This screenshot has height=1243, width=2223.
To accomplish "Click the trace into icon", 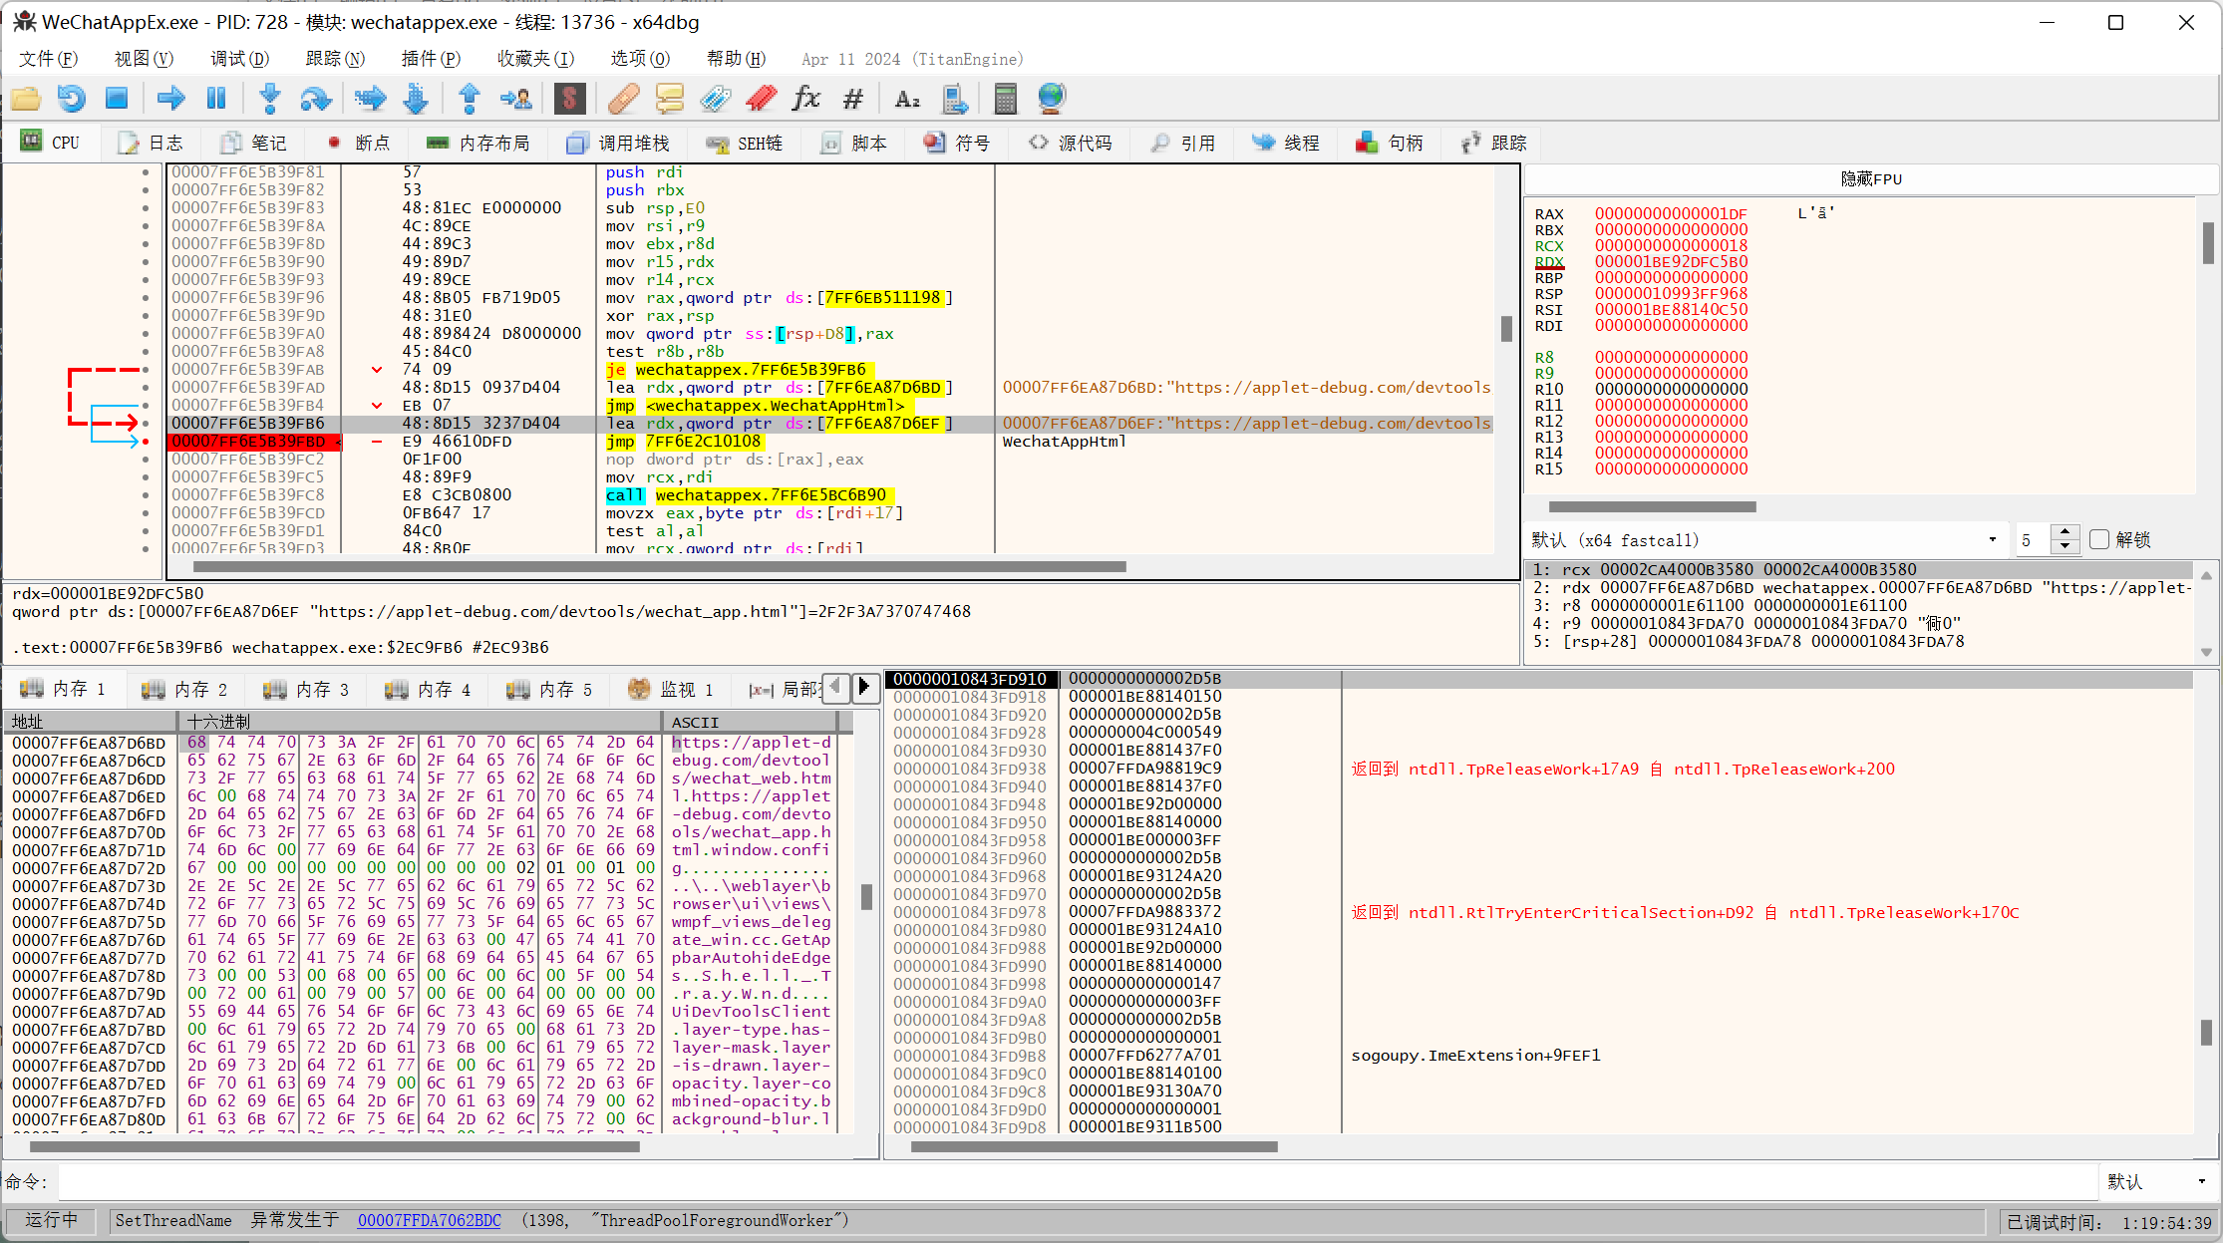I will click(x=370, y=99).
